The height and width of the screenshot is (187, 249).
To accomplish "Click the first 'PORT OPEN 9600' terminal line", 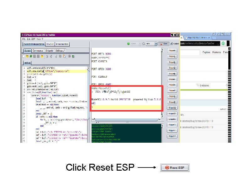I will (101, 54).
